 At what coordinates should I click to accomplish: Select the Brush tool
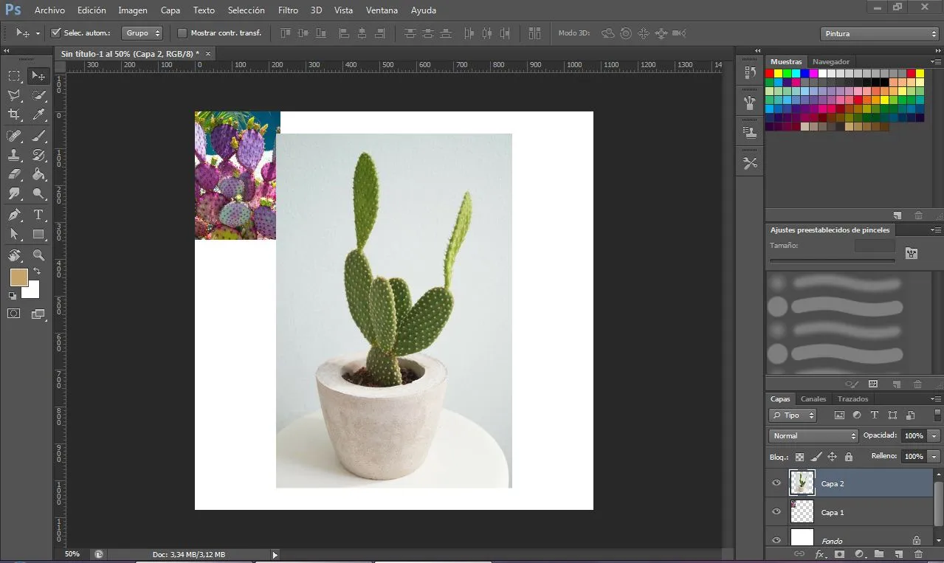[x=38, y=136]
